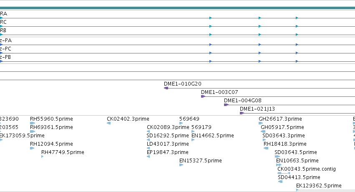Click the RH12094.5prime EST label
Screen dimensions: 355x192
tap(51, 144)
